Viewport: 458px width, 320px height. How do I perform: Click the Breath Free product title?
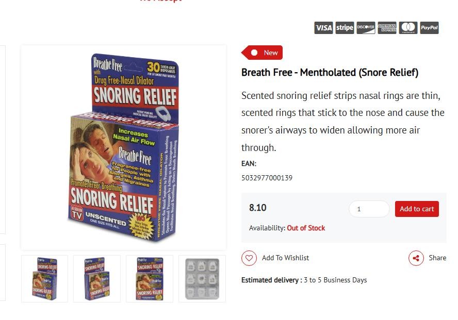click(x=330, y=73)
